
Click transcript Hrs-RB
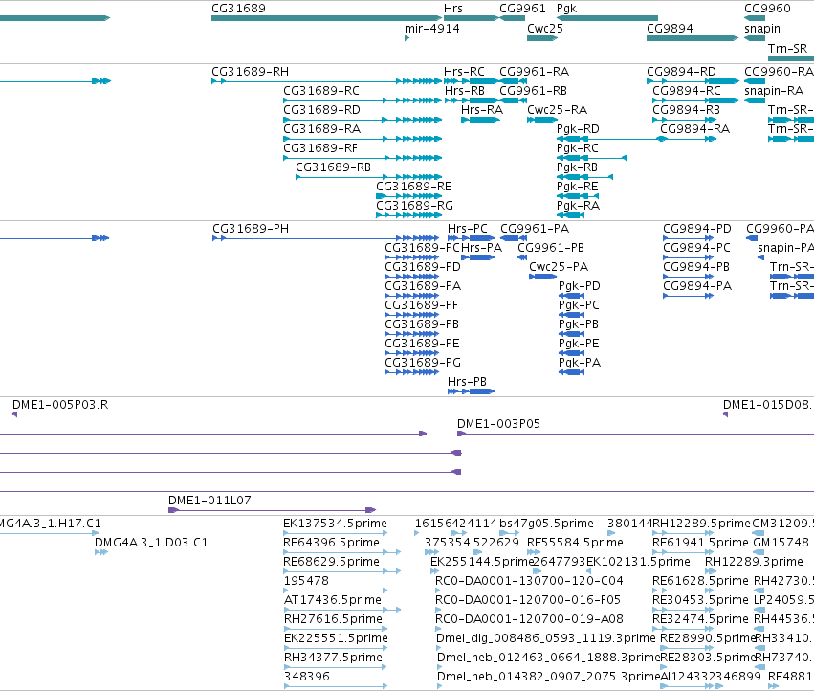[x=471, y=100]
